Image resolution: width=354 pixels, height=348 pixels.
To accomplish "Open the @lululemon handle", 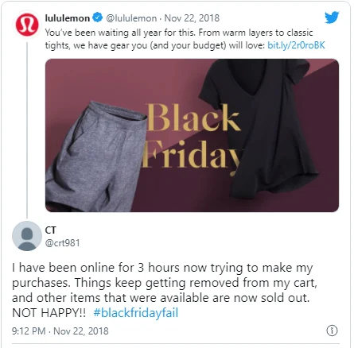I will (131, 18).
